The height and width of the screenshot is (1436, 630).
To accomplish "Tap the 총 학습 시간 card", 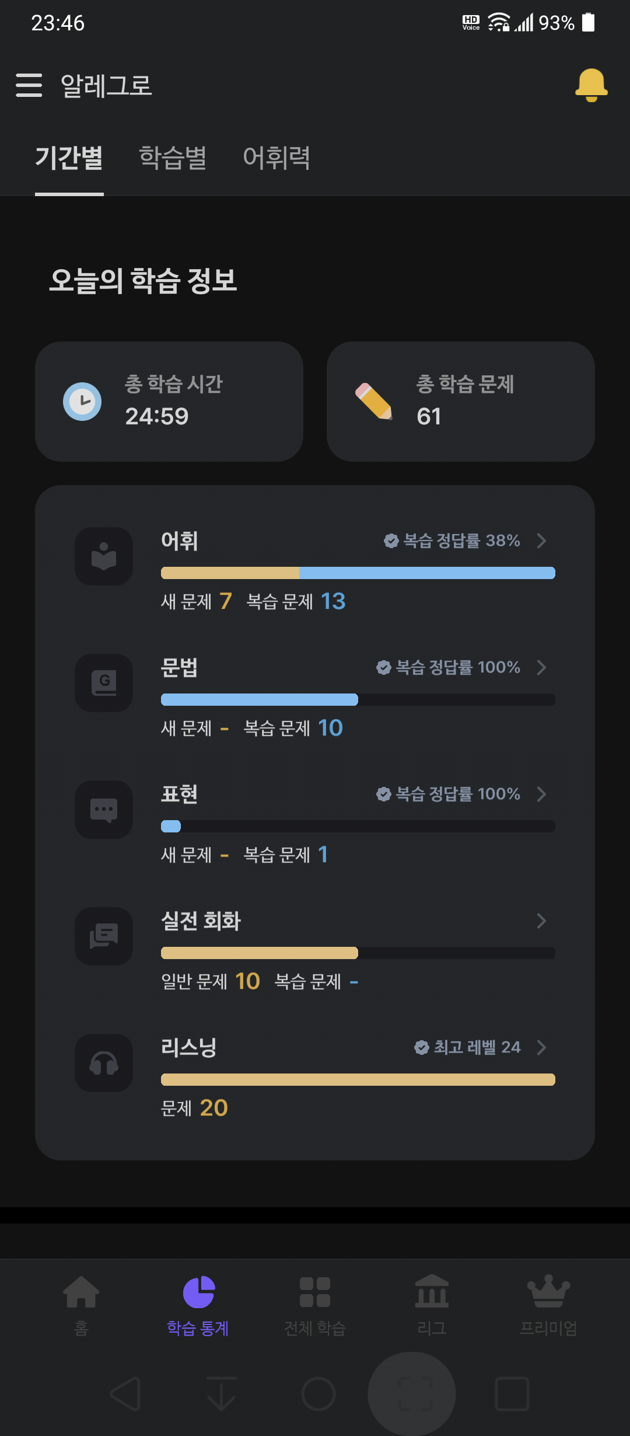I will (x=169, y=402).
